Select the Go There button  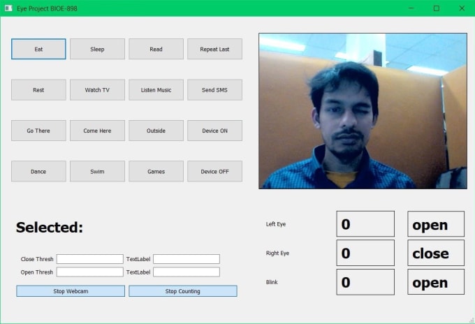point(38,131)
